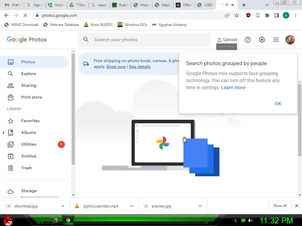The image size is (302, 226).
Task: Open the Help question mark icon
Action: (x=247, y=40)
